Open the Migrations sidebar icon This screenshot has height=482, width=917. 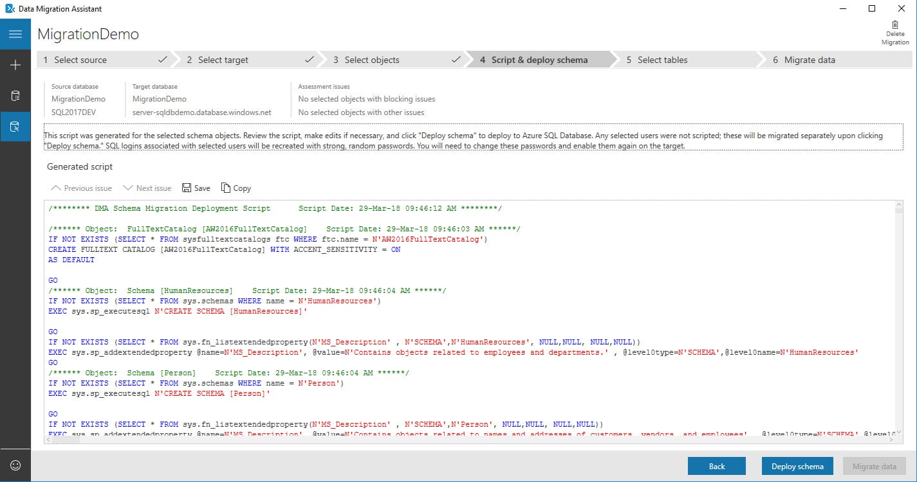point(15,127)
